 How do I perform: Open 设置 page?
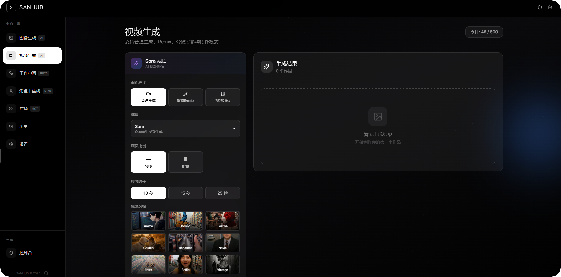coord(32,144)
